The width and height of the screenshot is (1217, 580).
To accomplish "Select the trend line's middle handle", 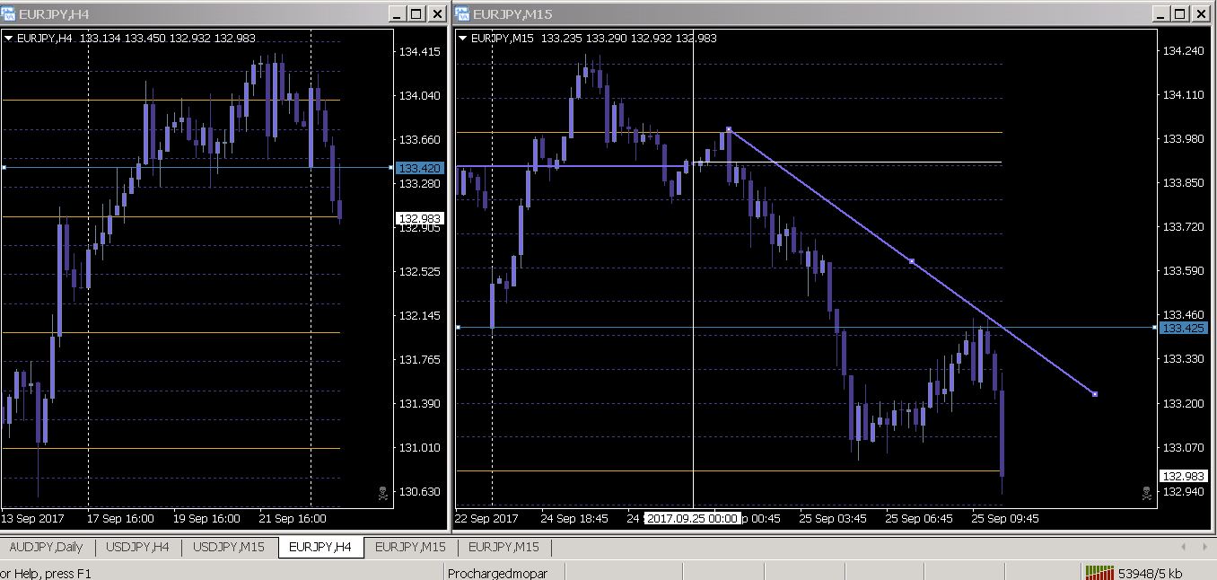I will [x=912, y=261].
